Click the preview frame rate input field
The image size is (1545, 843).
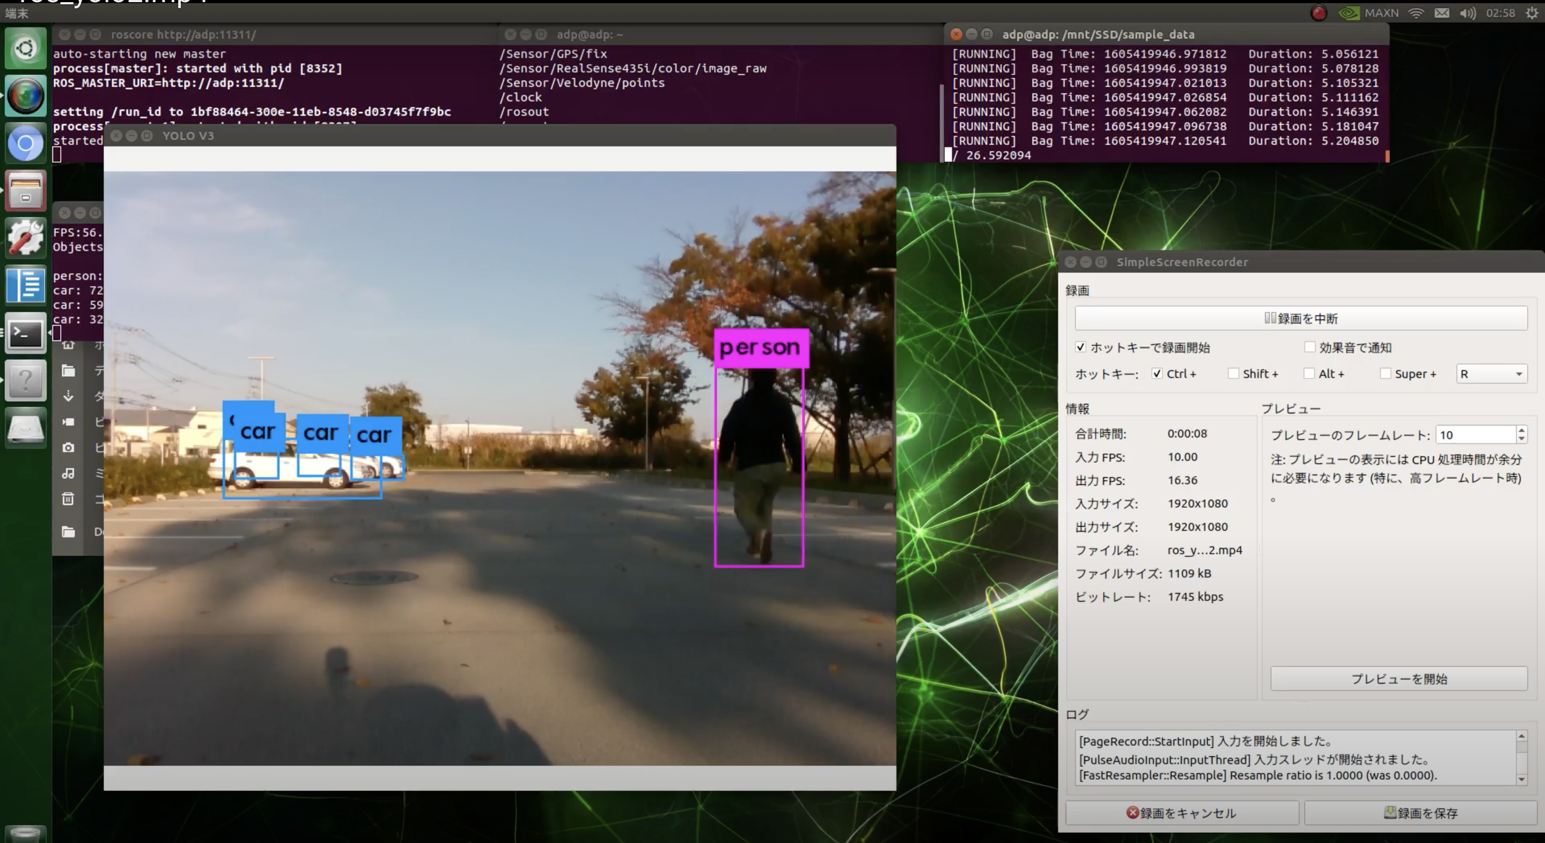(1475, 435)
